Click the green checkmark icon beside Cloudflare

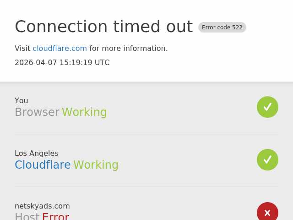click(x=267, y=159)
